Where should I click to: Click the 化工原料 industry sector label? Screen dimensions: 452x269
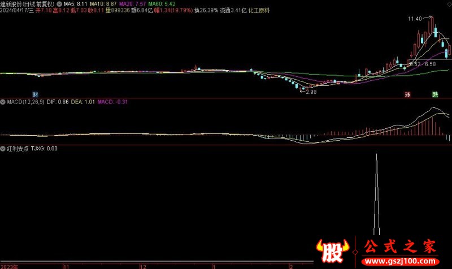[x=254, y=10]
